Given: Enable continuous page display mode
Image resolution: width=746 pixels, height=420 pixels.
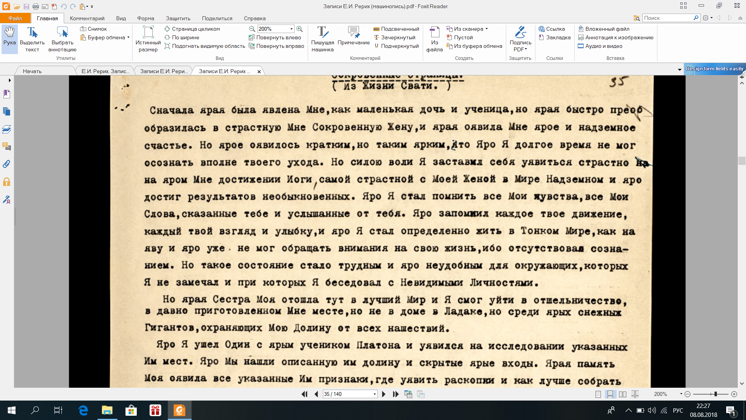Looking at the screenshot, I should pyautogui.click(x=610, y=394).
